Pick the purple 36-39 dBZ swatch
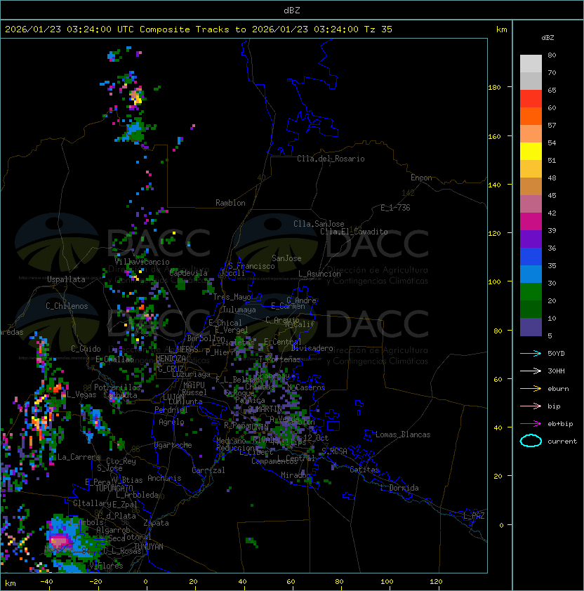584x591 pixels. tap(531, 239)
